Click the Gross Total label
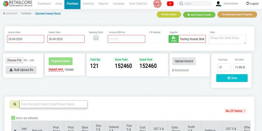 pyautogui.click(x=121, y=60)
